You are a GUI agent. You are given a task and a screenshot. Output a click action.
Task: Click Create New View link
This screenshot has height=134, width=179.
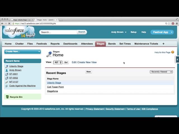point(87,62)
